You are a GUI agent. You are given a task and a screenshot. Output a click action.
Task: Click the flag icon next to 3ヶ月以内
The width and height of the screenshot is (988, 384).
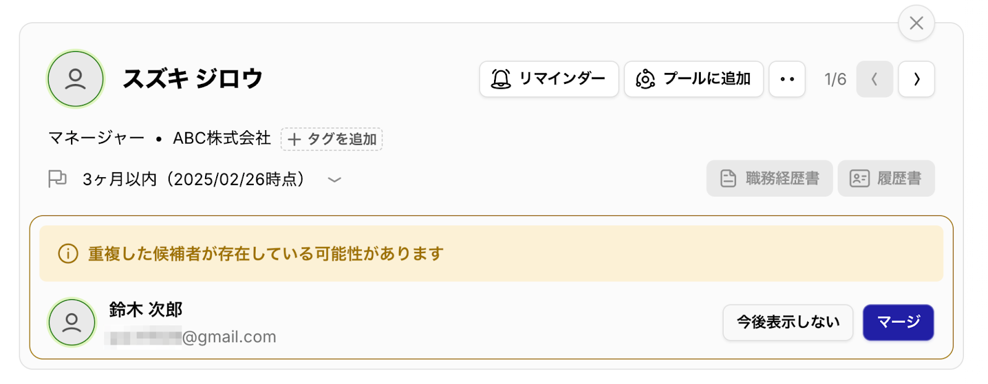[x=57, y=179]
